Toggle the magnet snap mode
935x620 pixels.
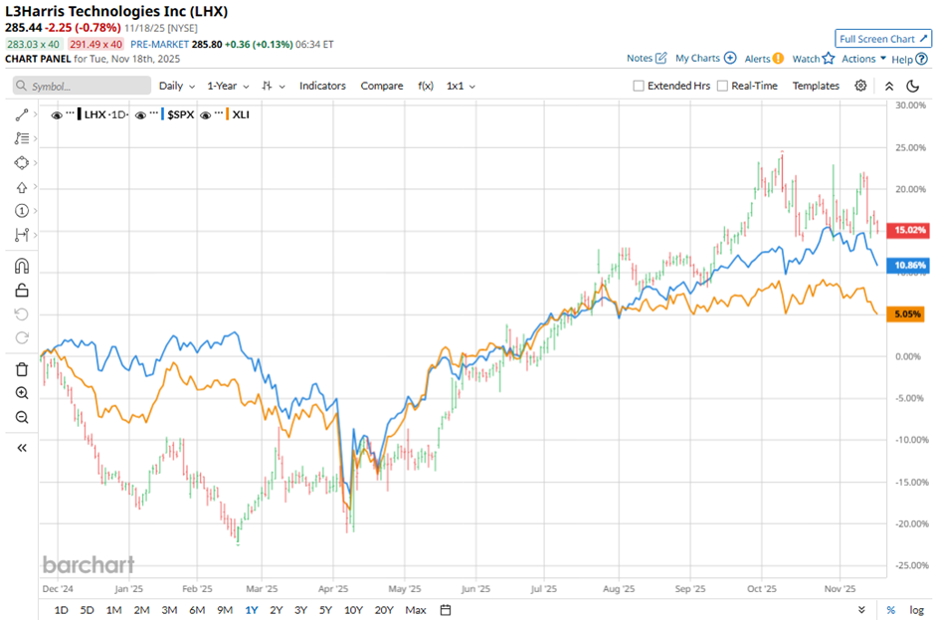[22, 266]
